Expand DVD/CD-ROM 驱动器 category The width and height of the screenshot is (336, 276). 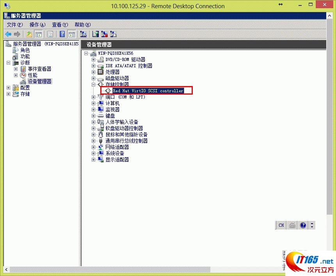(93, 59)
